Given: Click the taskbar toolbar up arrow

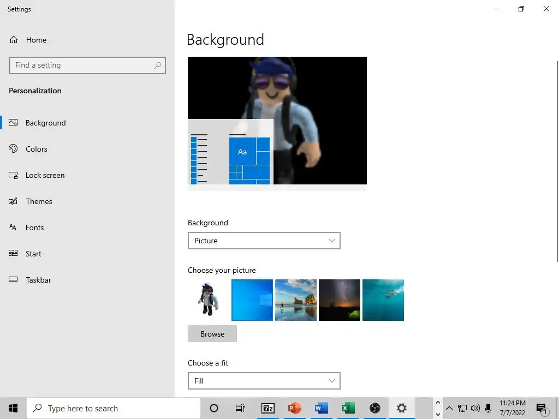Looking at the screenshot, I should [438, 403].
